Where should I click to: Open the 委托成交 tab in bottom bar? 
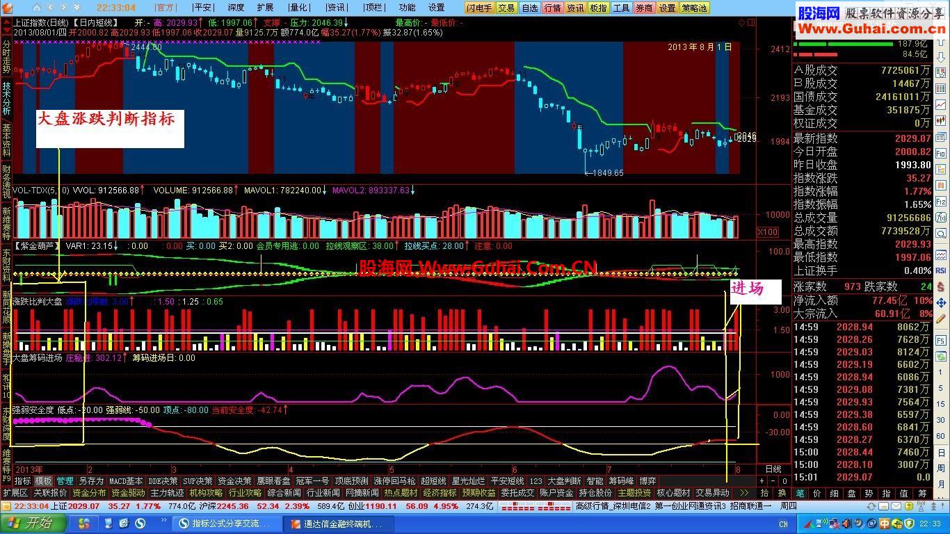click(517, 492)
